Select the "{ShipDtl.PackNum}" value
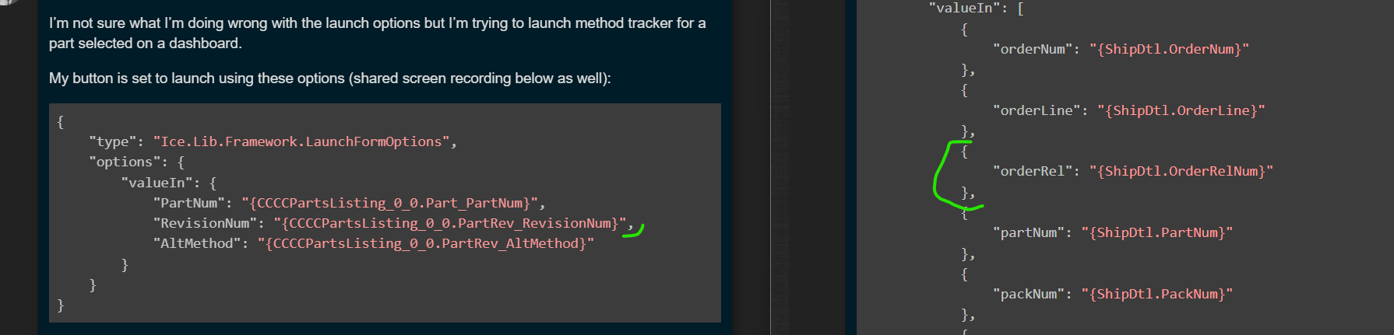The image size is (1394, 335). [1157, 294]
